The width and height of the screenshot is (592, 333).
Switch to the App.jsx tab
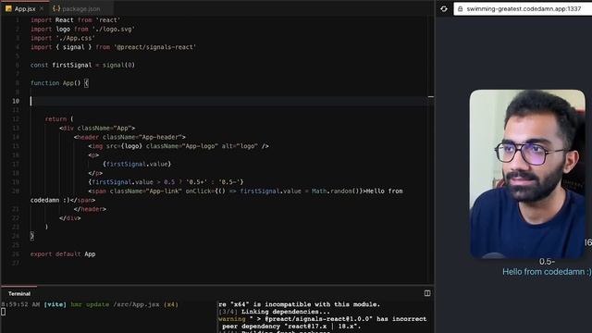click(x=25, y=8)
